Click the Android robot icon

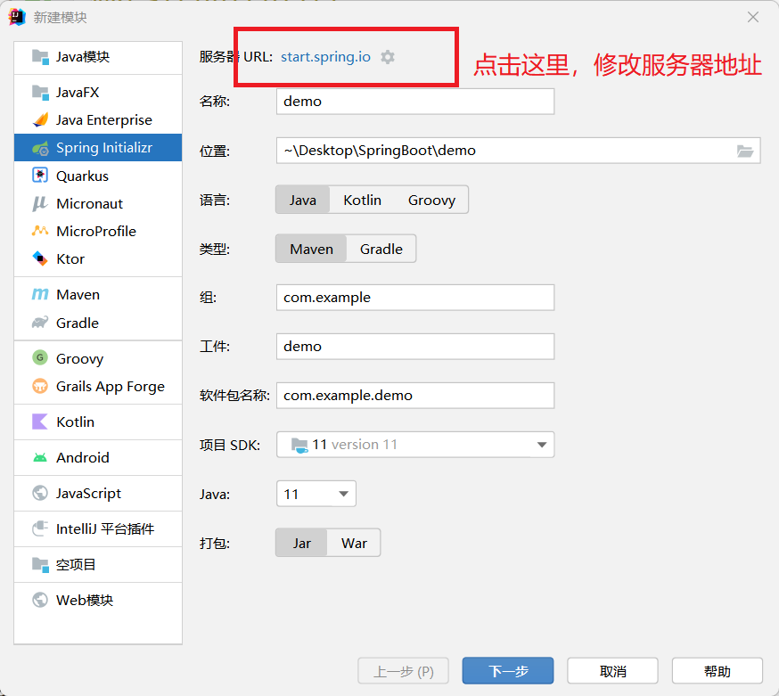(x=40, y=457)
